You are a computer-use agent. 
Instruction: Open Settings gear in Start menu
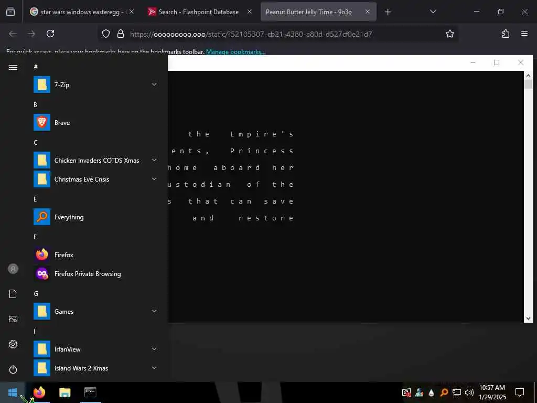coord(13,344)
